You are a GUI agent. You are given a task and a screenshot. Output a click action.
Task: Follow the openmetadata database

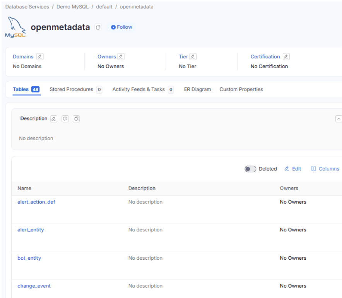121,27
